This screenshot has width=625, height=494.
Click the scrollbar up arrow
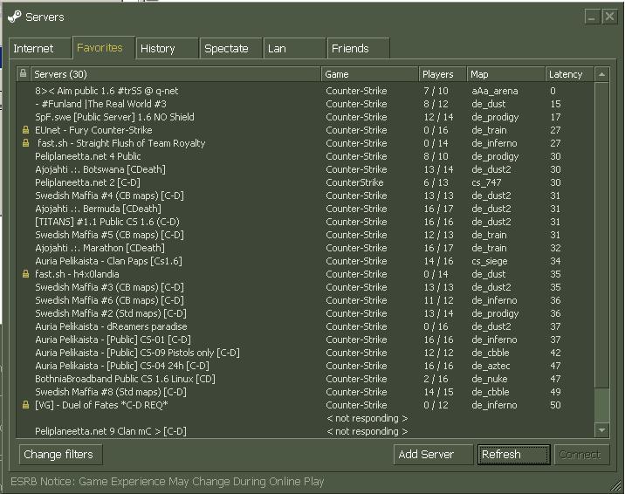point(601,74)
